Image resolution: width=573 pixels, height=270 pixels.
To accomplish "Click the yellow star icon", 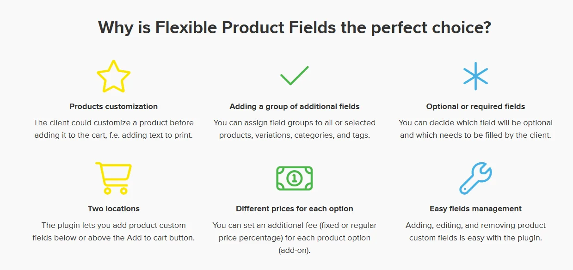I will tap(113, 77).
